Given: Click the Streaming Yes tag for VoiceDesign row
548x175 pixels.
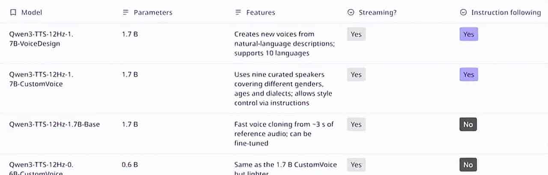Looking at the screenshot, I should (356, 34).
